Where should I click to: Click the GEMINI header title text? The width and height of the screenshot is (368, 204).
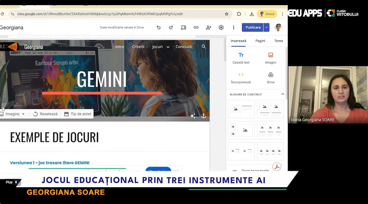(102, 79)
